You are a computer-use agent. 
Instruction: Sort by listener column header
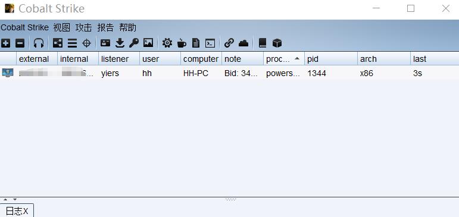[119, 59]
